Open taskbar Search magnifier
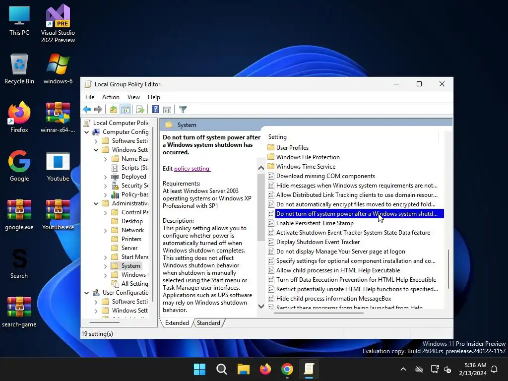This screenshot has height=381, width=508. pyautogui.click(x=222, y=369)
